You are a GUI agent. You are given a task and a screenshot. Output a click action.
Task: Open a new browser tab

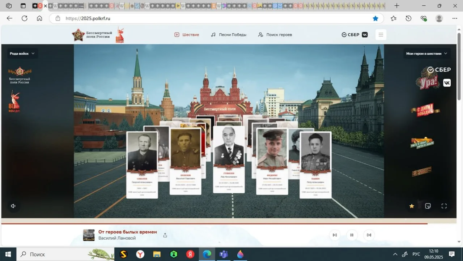[397, 6]
